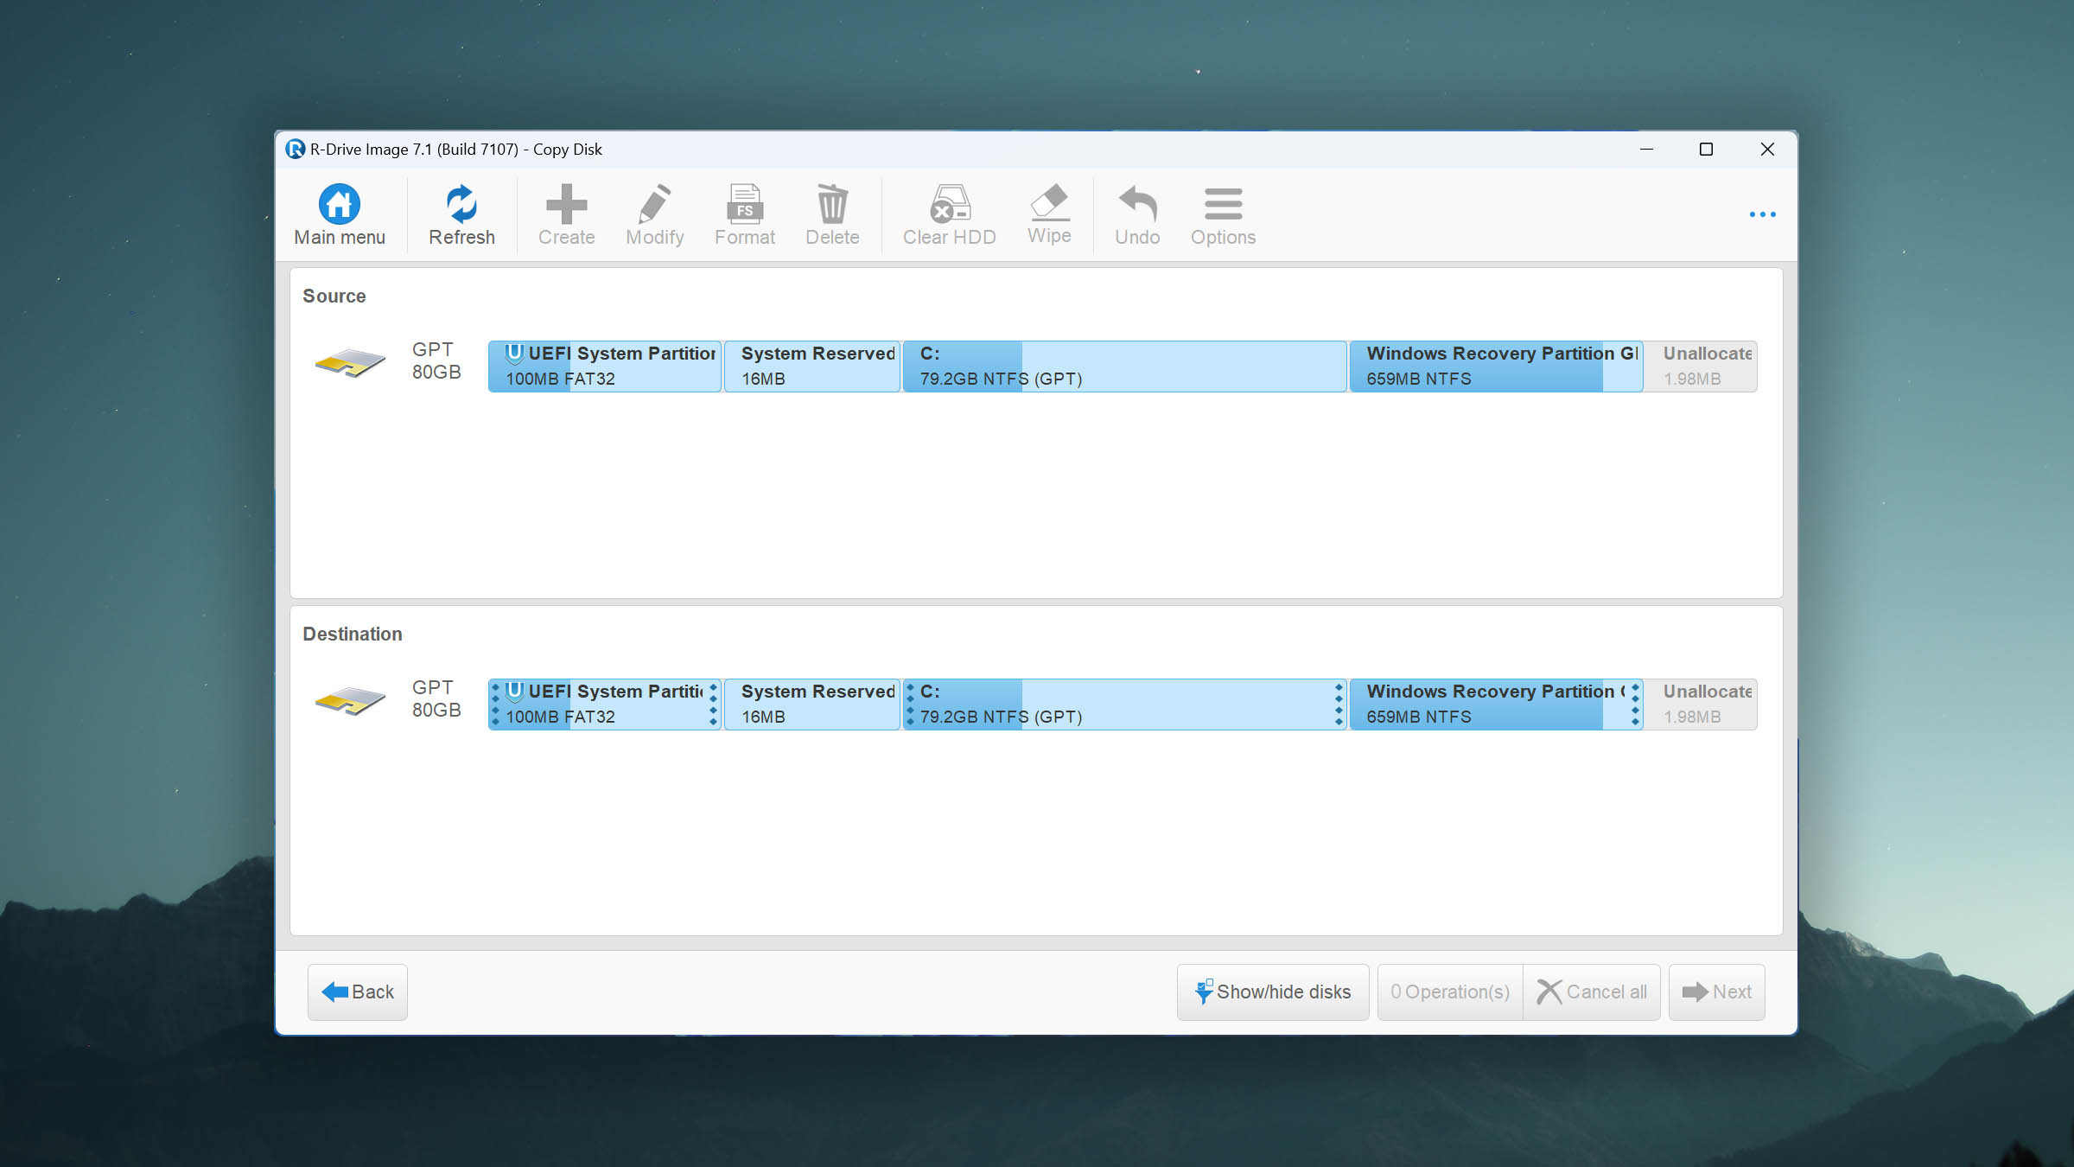Click the Destination disk drive icon
2074x1167 pixels.
(x=350, y=701)
